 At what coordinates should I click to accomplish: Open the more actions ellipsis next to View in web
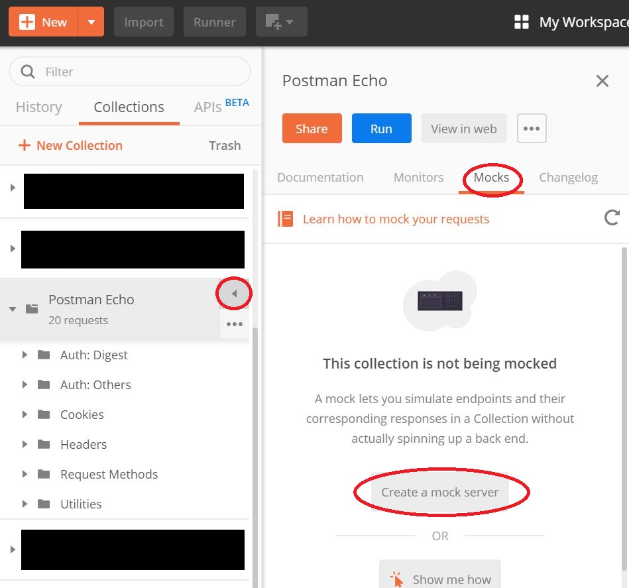point(532,129)
